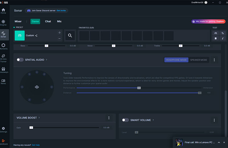Play the gamepad test sound icon

pos(215,33)
